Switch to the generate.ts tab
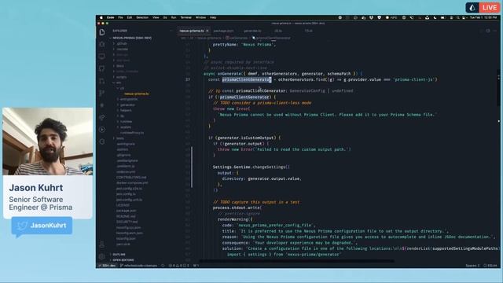 tap(252, 31)
